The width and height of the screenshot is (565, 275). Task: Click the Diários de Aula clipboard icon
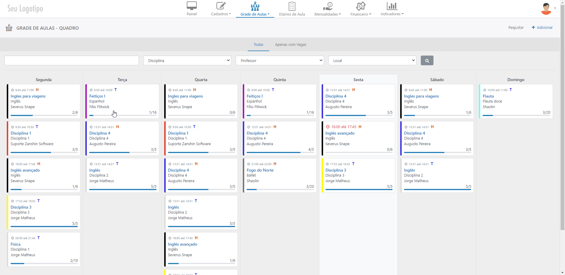(292, 6)
